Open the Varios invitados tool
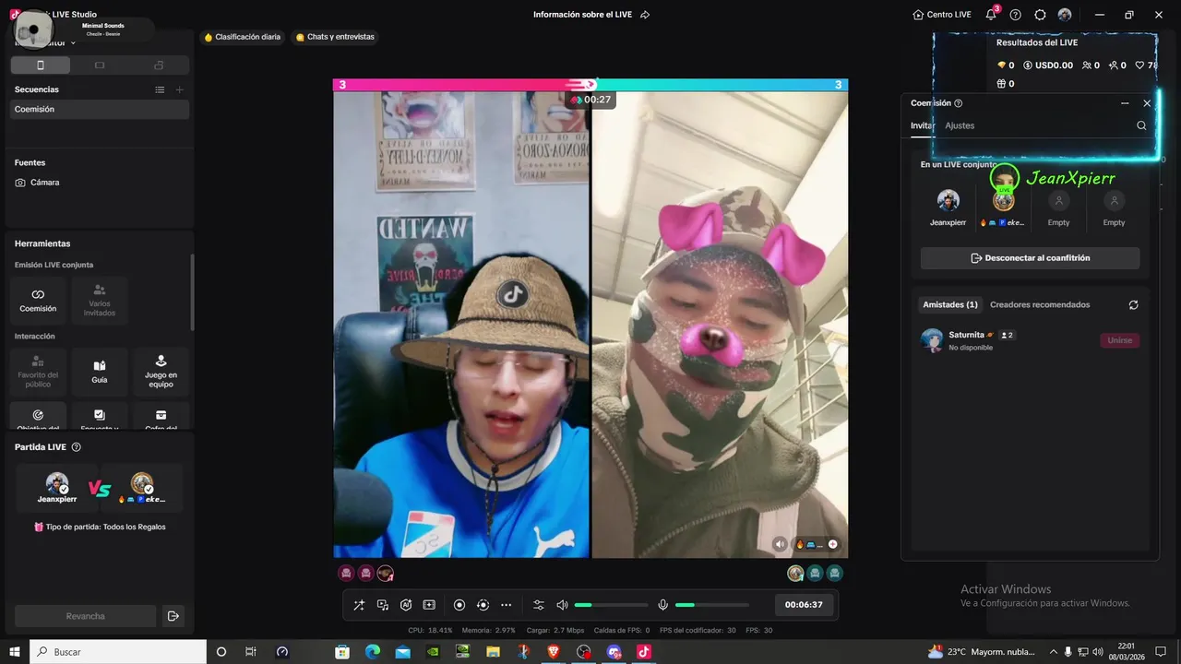The height and width of the screenshot is (664, 1181). tap(100, 300)
